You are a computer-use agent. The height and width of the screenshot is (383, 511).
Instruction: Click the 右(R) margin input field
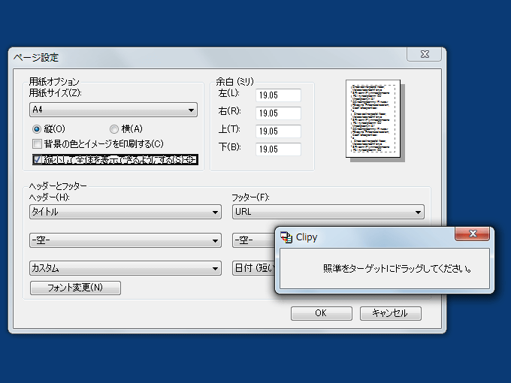[x=278, y=113]
